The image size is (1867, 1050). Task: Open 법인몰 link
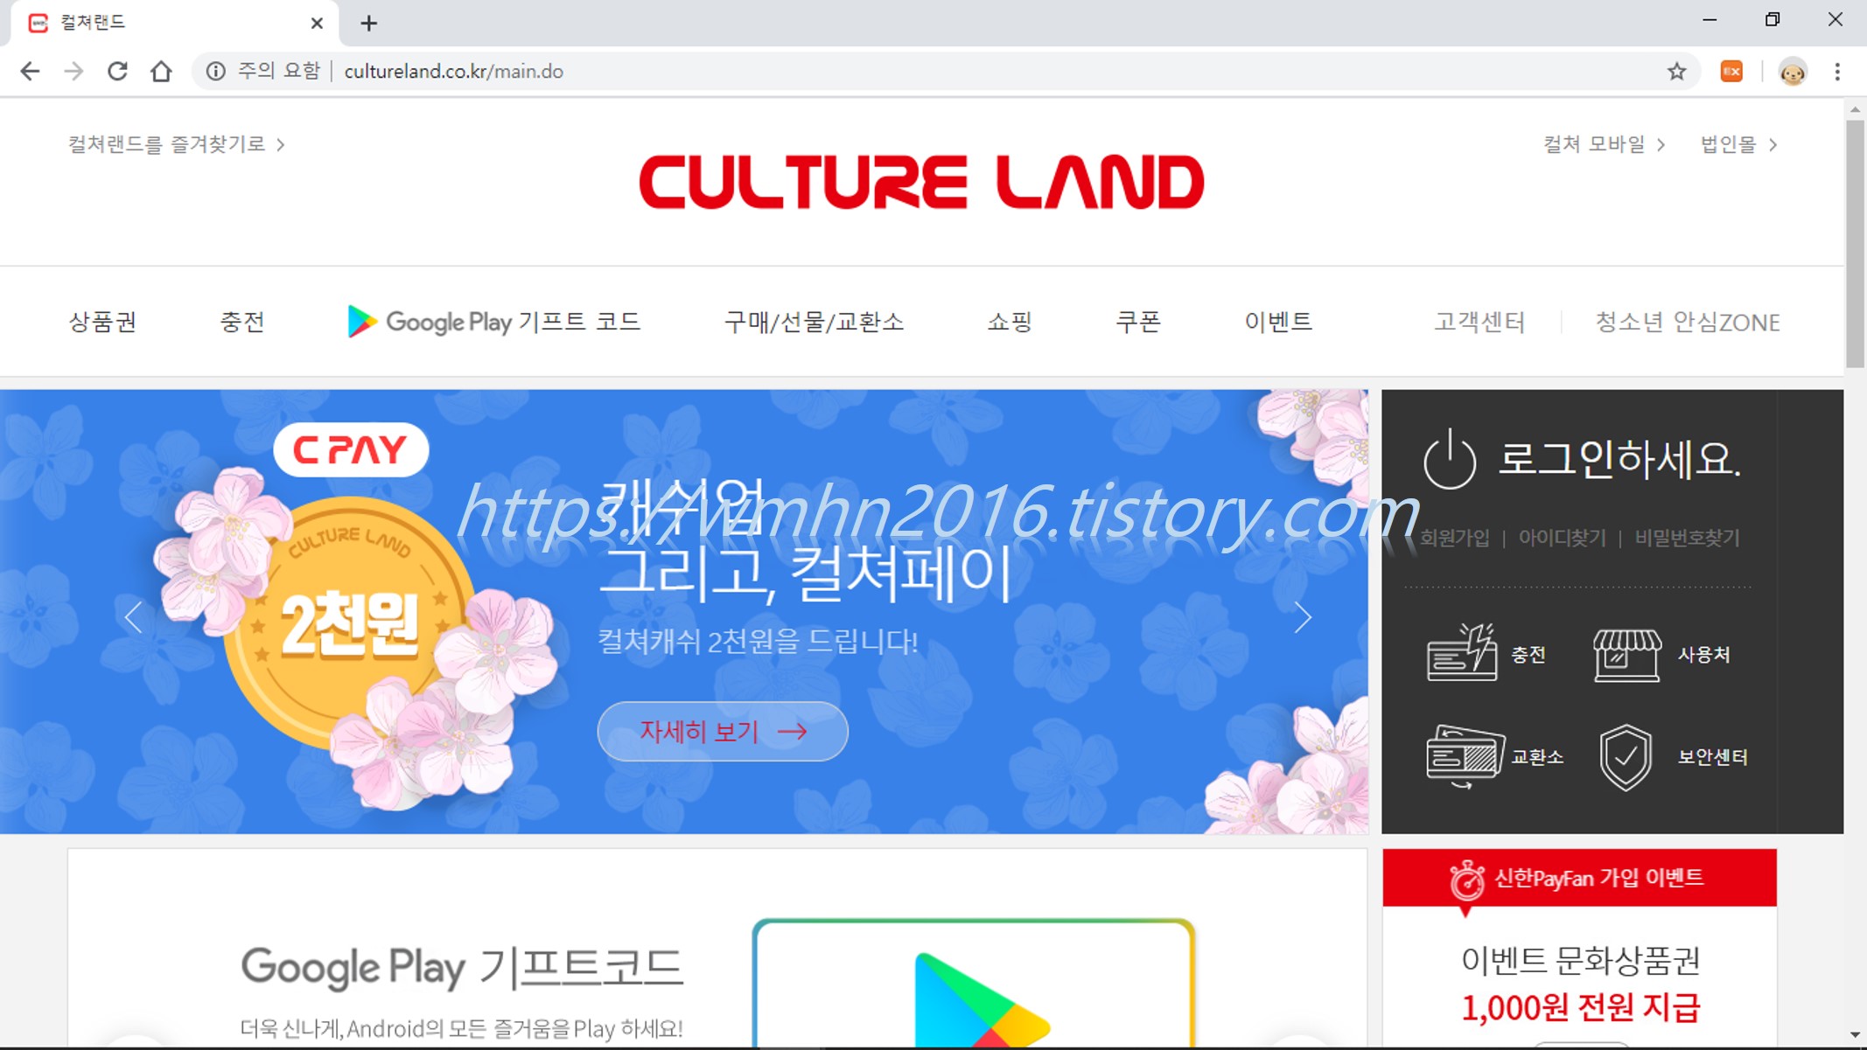click(1738, 144)
